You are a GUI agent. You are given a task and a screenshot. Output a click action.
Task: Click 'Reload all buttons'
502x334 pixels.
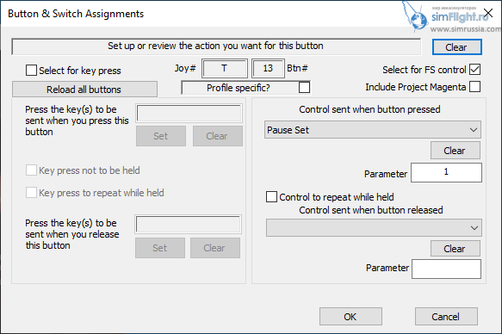click(x=84, y=90)
